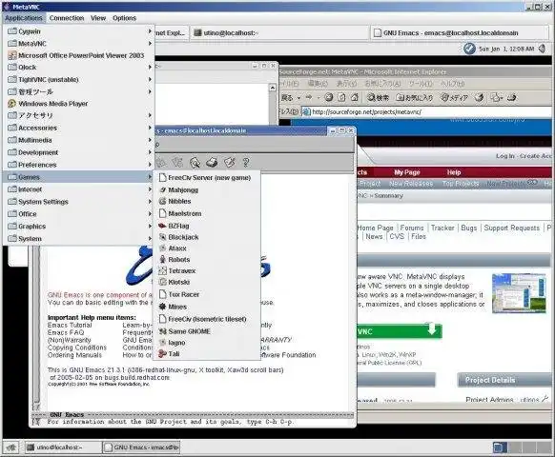Click the MetaVNC screenshot thumbnail

coord(519,293)
